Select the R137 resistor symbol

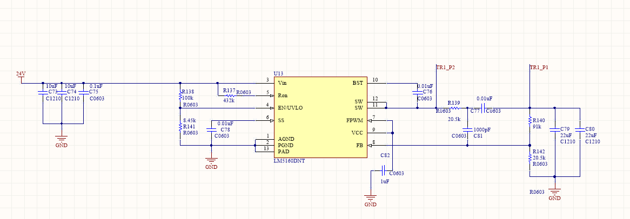tap(230, 95)
